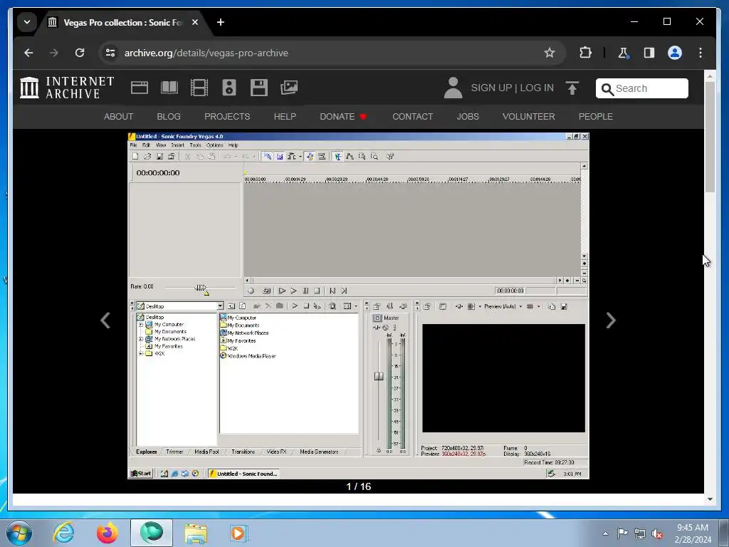729x547 pixels.
Task: Click the magnifier icon in Search box
Action: [x=607, y=89]
